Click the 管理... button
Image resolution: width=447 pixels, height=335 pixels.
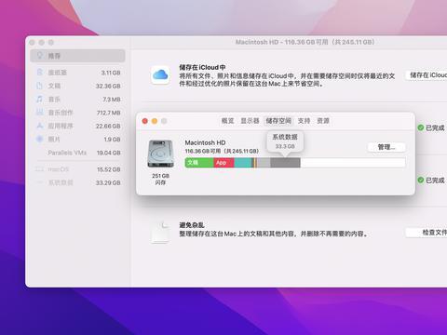click(386, 147)
